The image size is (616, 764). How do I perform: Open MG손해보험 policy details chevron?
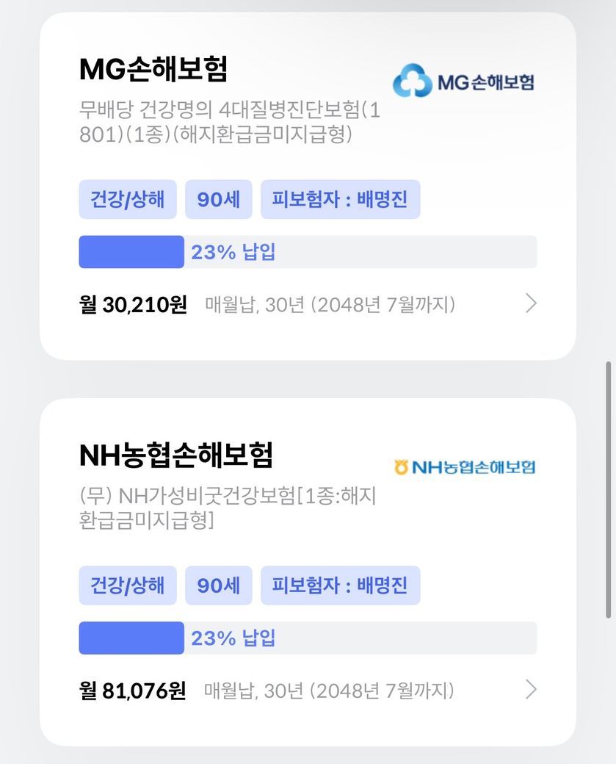(x=532, y=303)
